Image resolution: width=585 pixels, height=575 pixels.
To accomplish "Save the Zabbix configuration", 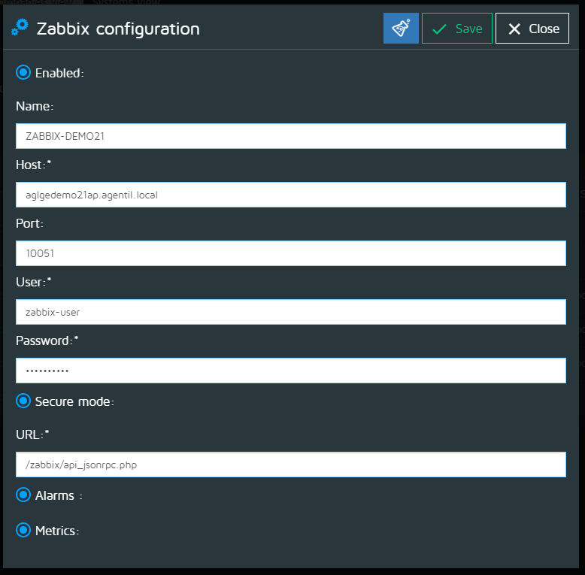I will [x=457, y=29].
